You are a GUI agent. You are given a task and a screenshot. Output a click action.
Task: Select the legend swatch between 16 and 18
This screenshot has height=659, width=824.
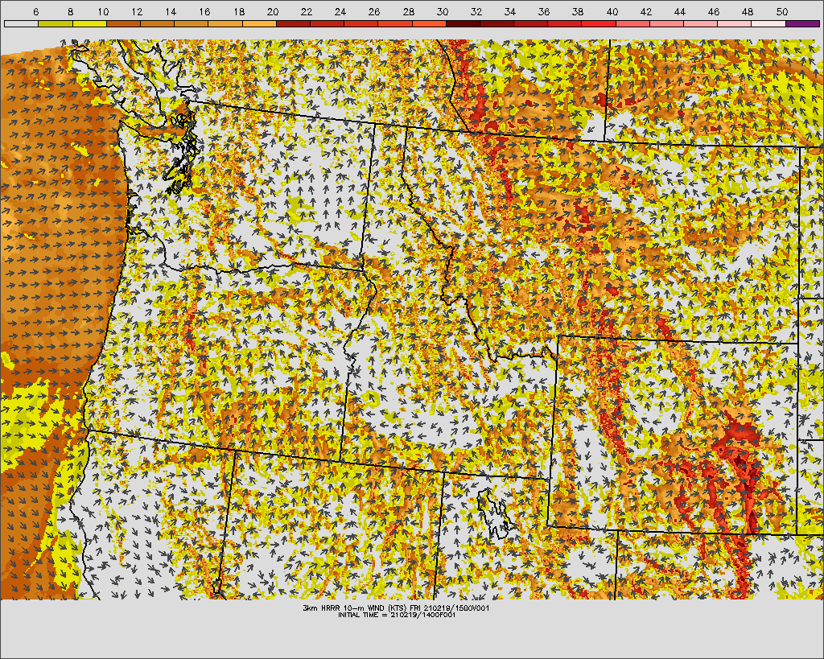pyautogui.click(x=225, y=23)
